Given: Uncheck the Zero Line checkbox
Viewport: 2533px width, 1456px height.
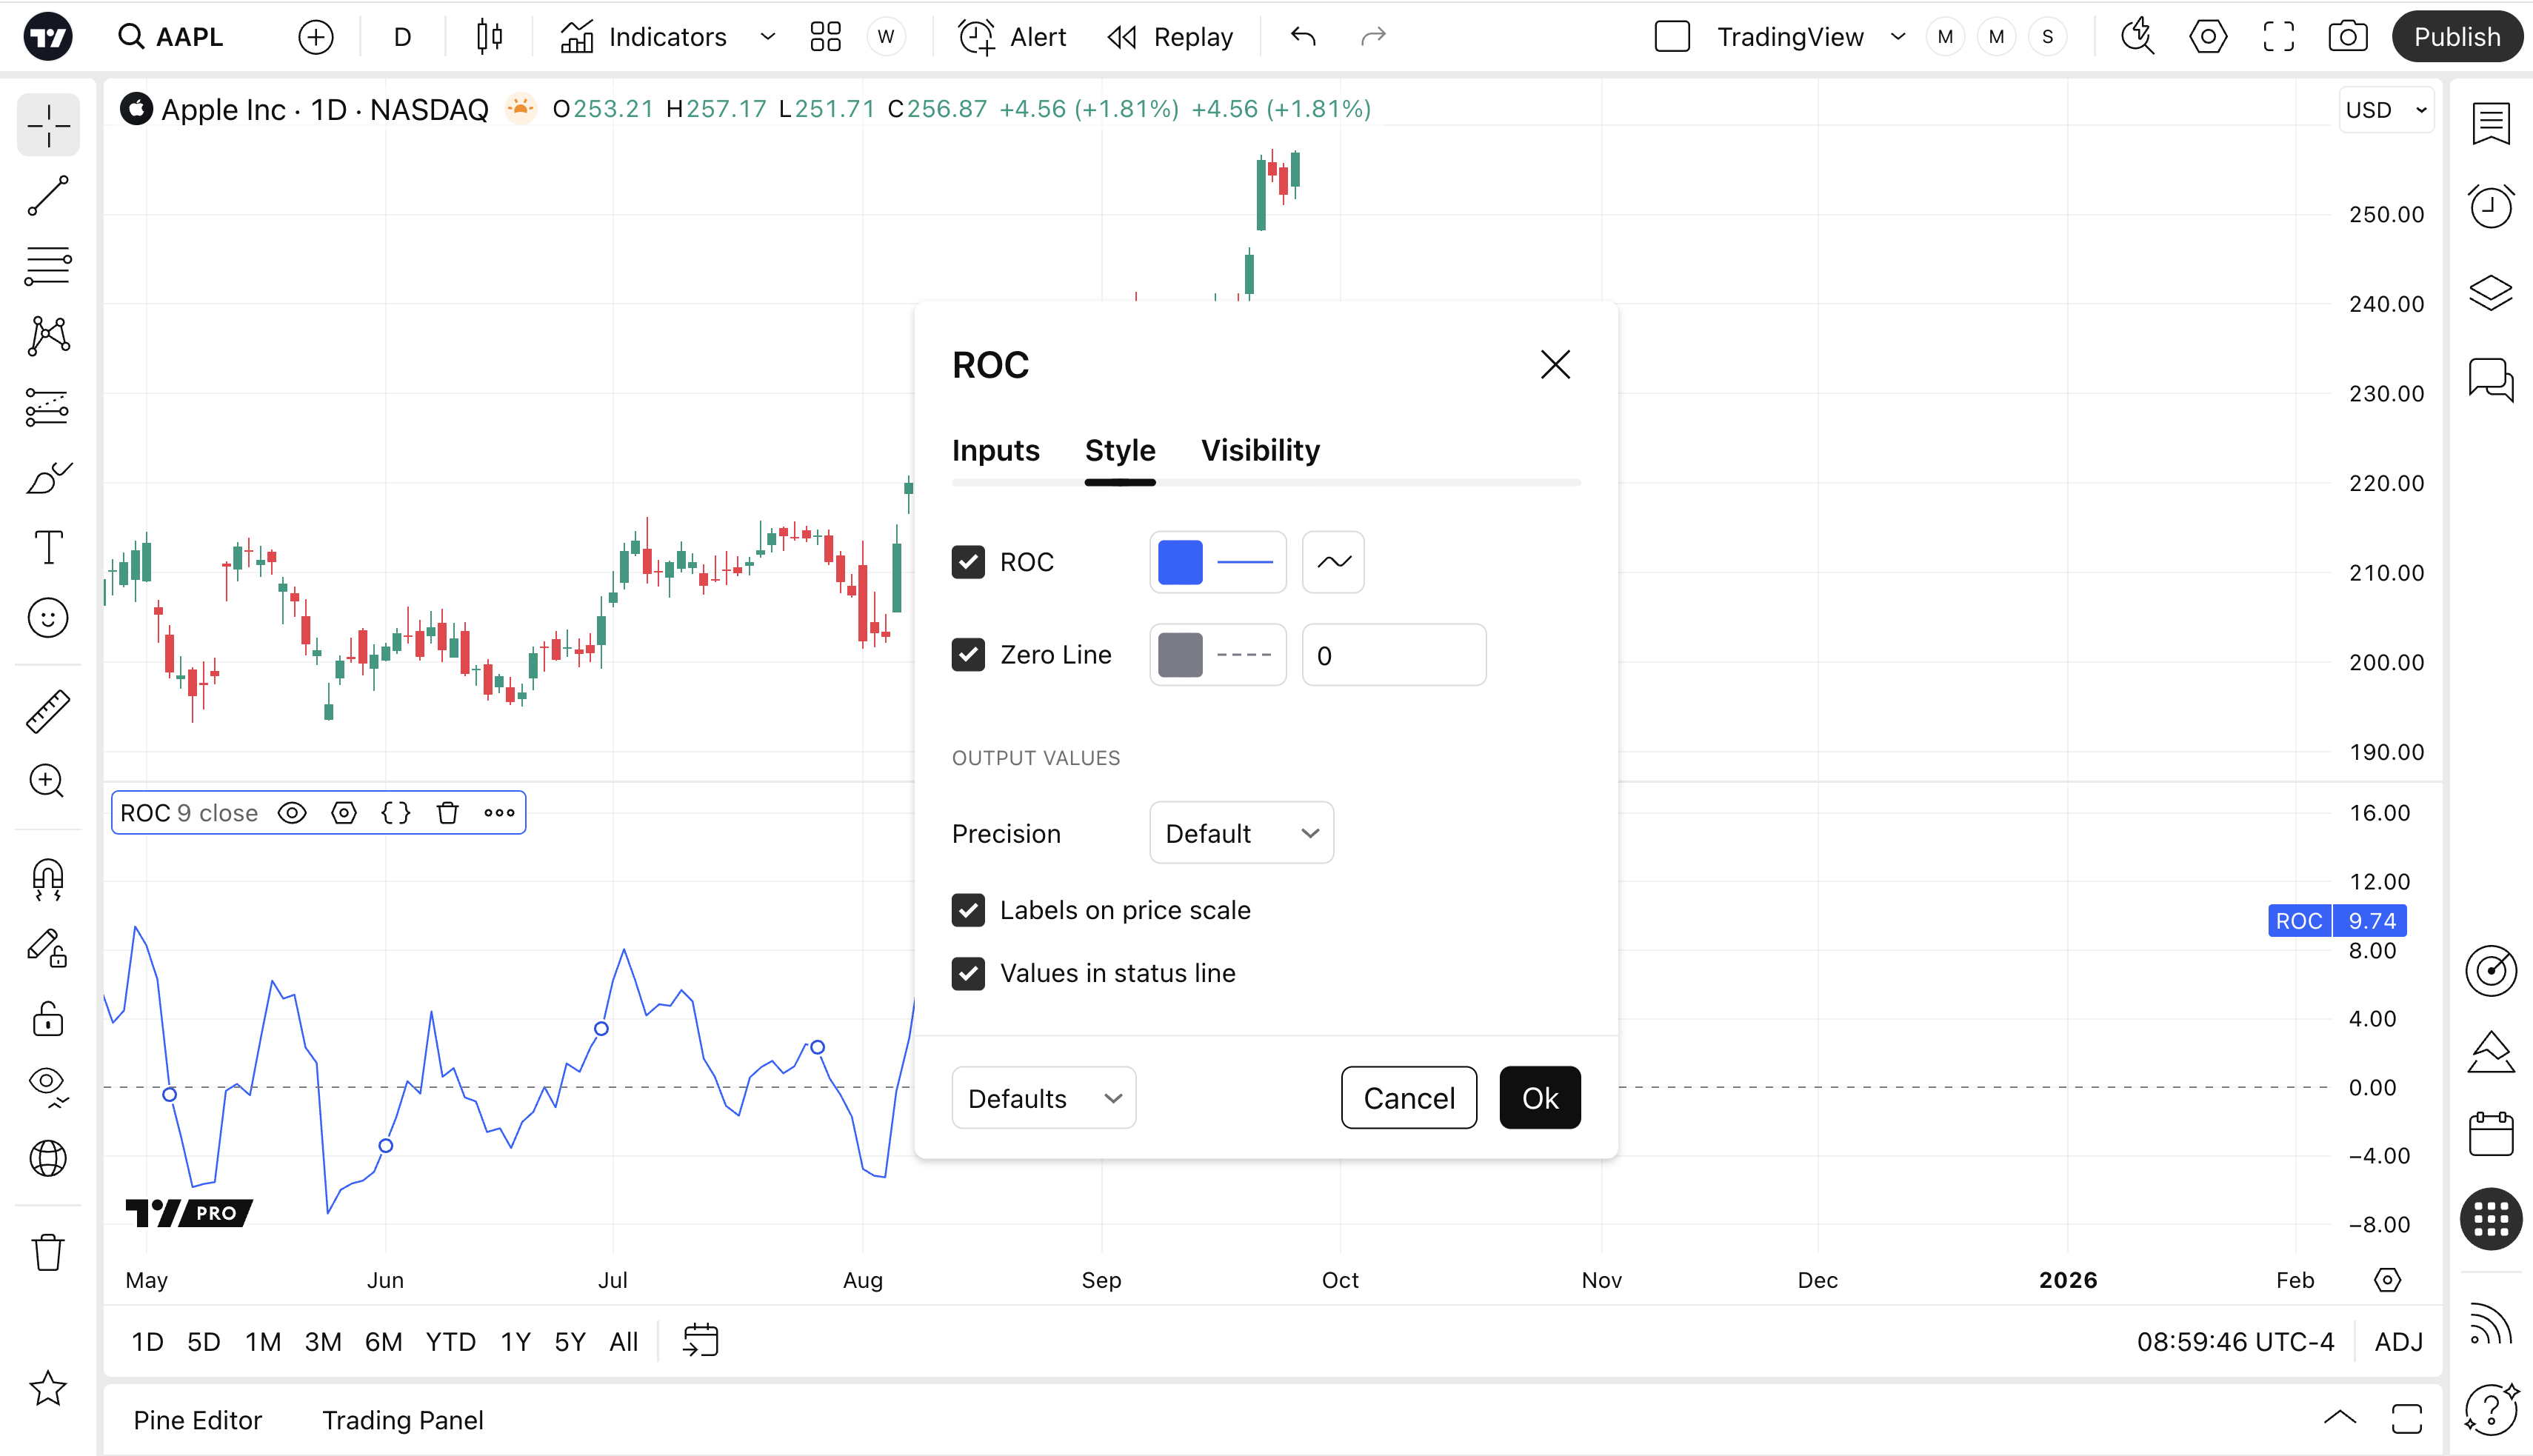Looking at the screenshot, I should pyautogui.click(x=968, y=655).
